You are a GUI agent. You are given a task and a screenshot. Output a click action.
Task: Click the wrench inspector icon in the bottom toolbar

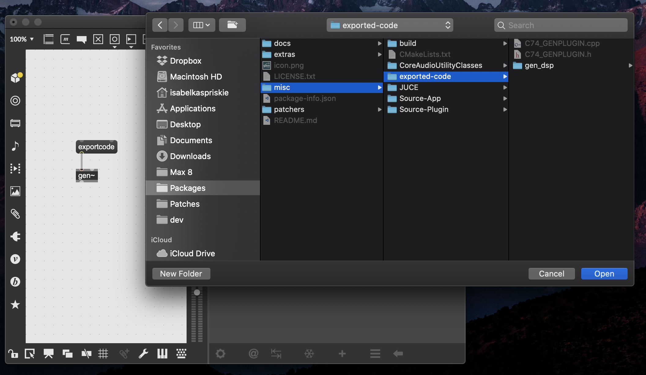tap(143, 354)
